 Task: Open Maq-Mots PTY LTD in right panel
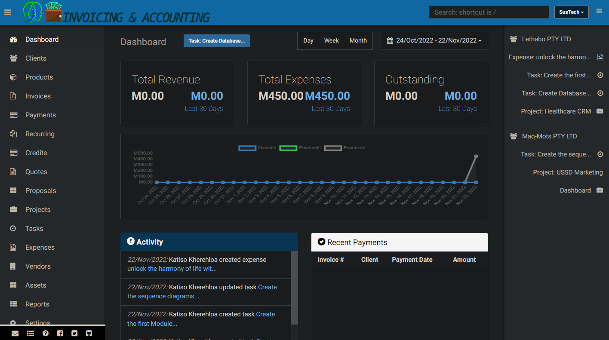click(549, 136)
